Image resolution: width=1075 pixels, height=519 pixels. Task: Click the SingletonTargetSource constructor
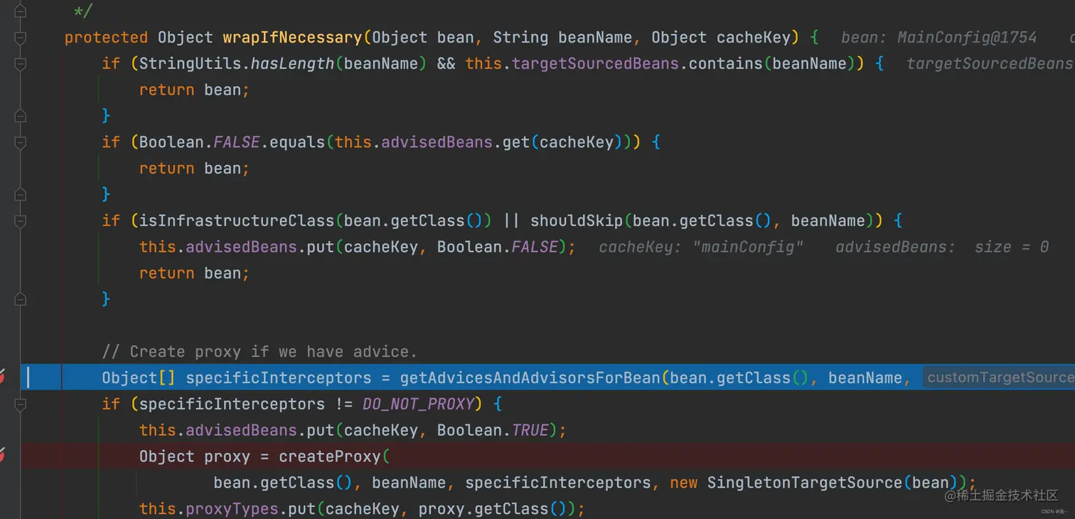(x=805, y=483)
